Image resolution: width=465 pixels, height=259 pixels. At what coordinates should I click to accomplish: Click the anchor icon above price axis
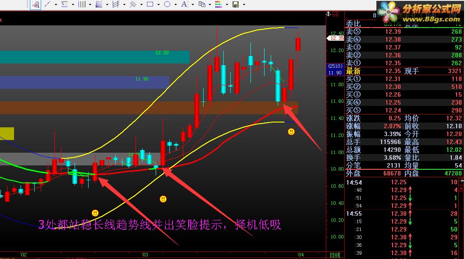[x=329, y=14]
